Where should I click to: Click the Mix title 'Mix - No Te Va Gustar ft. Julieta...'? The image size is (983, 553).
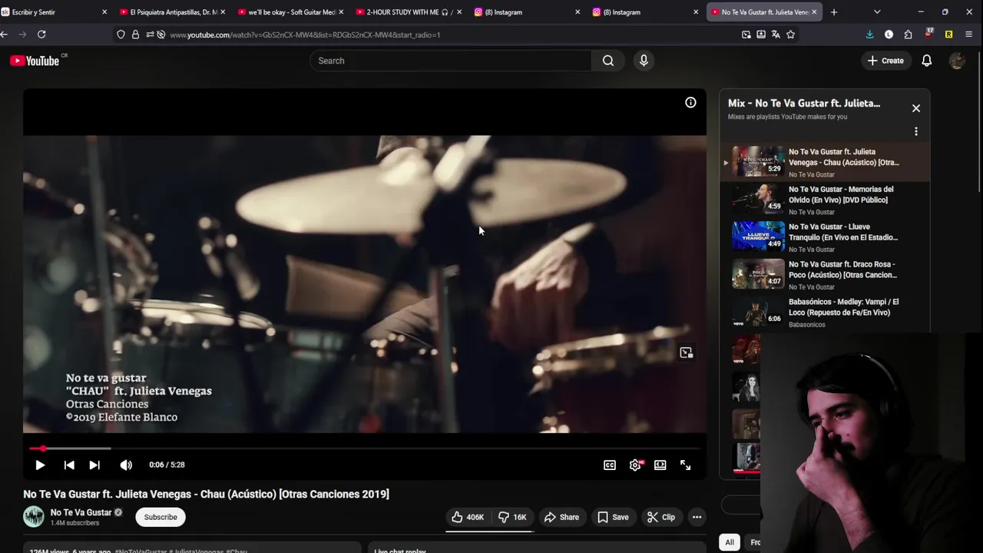(804, 103)
